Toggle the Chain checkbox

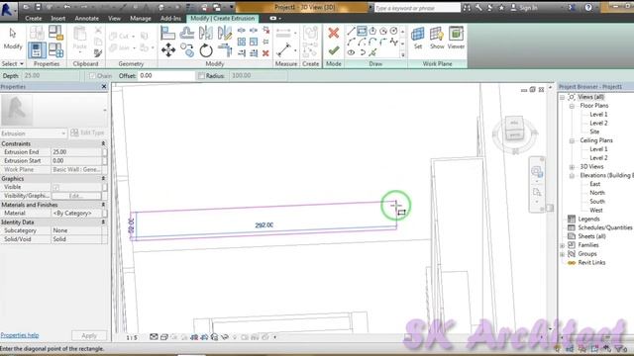click(92, 76)
